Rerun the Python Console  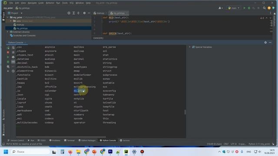8,48
